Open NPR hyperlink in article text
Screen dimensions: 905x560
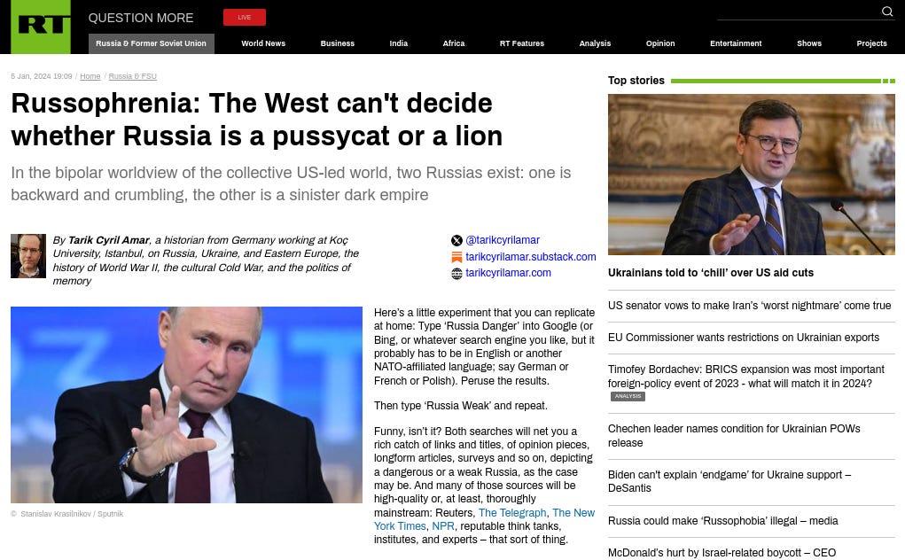pyautogui.click(x=442, y=526)
